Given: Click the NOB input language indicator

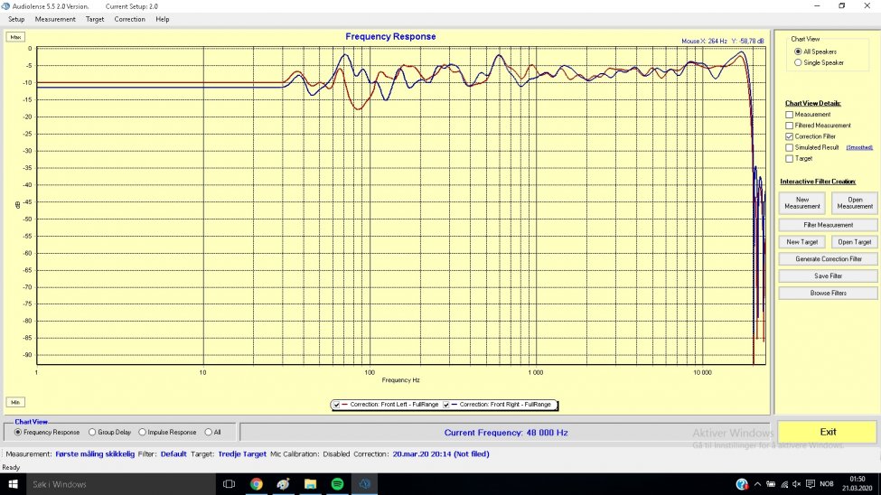Looking at the screenshot, I should [827, 484].
